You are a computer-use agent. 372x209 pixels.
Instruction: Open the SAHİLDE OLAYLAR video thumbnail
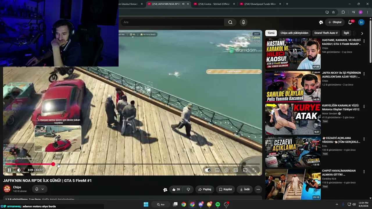coord(293,87)
